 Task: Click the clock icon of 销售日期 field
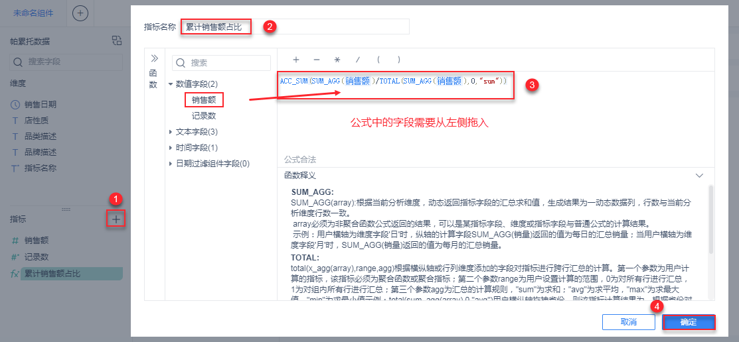click(15, 105)
